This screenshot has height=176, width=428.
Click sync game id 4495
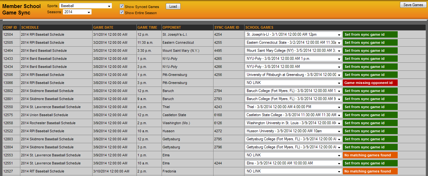(218, 51)
